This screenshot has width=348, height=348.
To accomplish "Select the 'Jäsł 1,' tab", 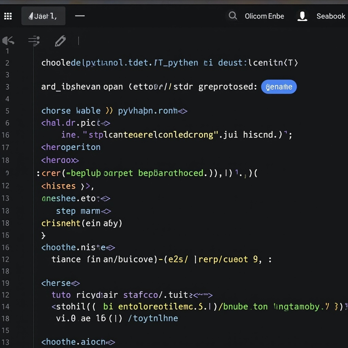I will pos(43,16).
